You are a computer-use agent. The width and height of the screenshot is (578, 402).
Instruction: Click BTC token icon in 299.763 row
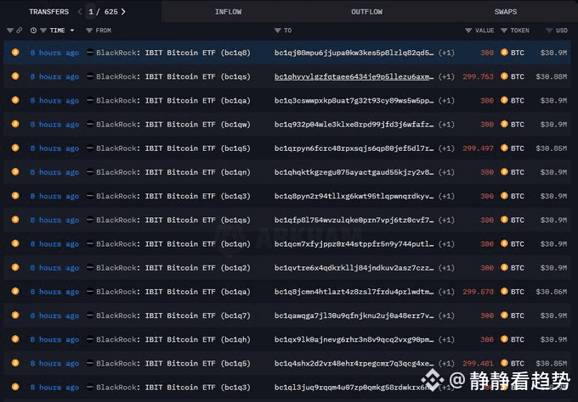(504, 76)
